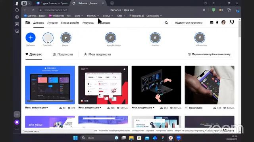
Task: Click the Политика конфиденциальности footer link
Action: pyautogui.click(x=115, y=131)
